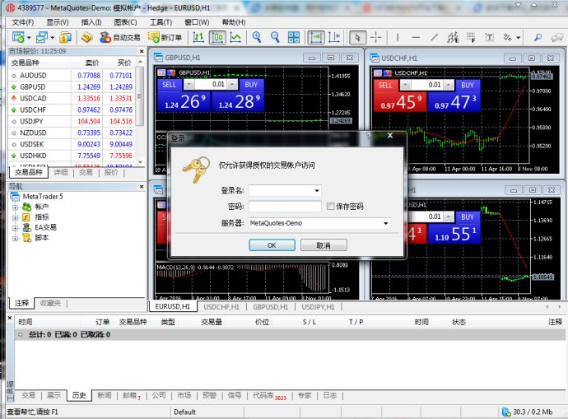Toggle 自动交易 (AutoTrading) in the toolbar
Screen dimensions: 568x419
[x=119, y=37]
